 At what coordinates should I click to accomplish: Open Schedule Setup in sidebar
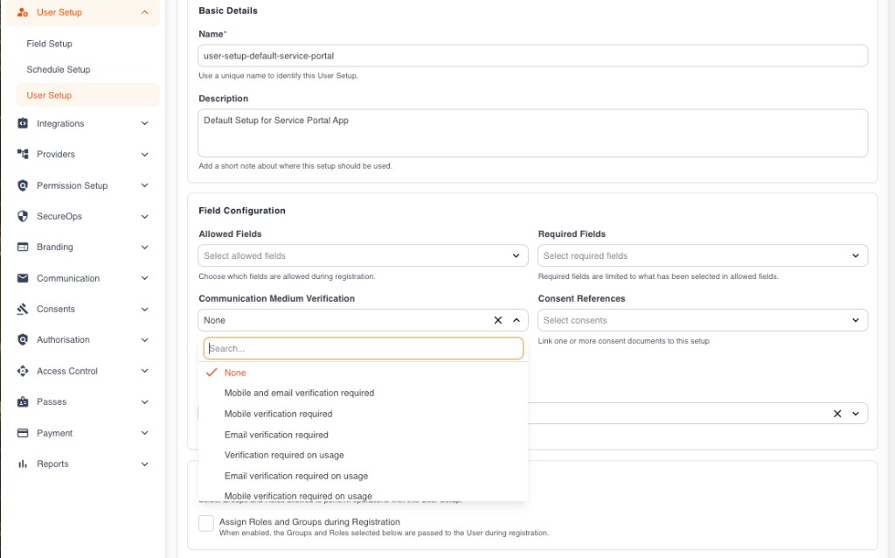(x=59, y=69)
